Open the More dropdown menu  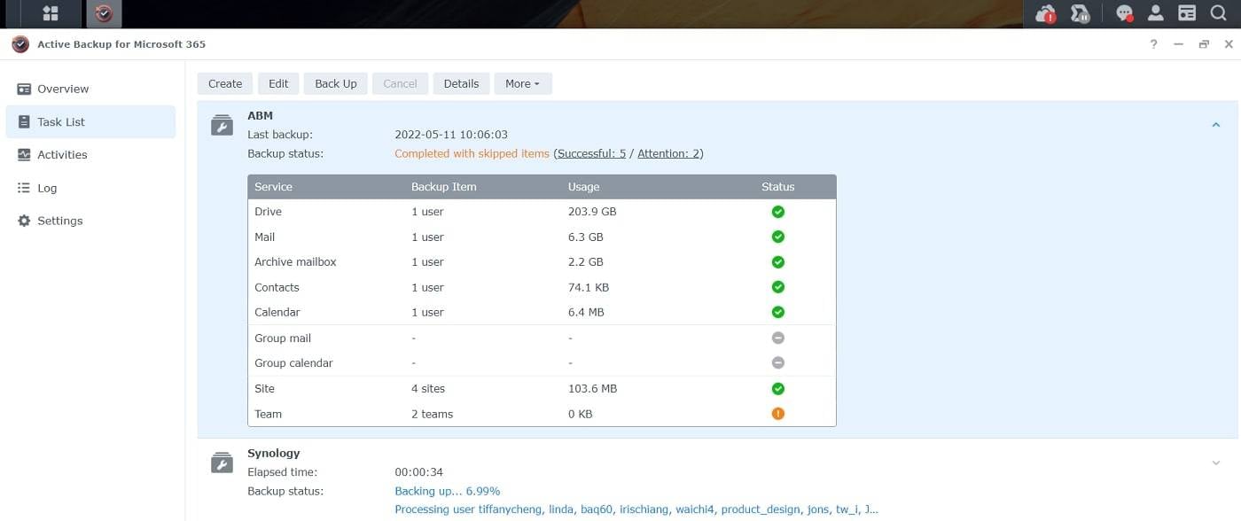tap(523, 83)
